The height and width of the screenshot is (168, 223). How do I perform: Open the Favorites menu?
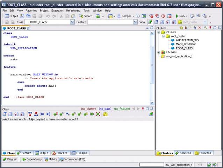pyautogui.click(x=31, y=10)
